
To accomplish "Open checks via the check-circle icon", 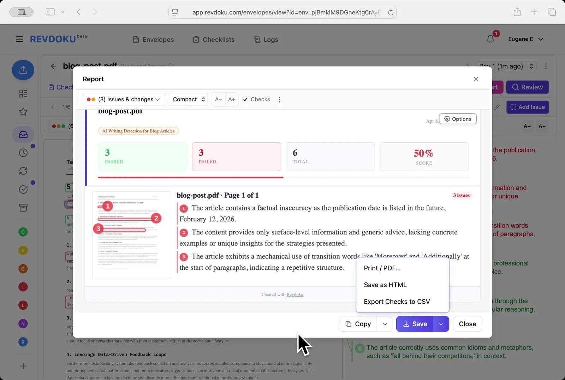I will 23,189.
